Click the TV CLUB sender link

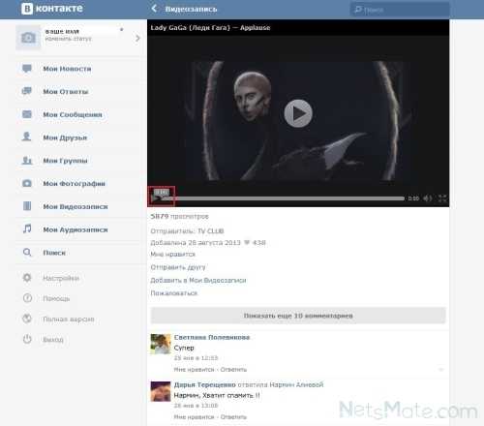point(210,231)
